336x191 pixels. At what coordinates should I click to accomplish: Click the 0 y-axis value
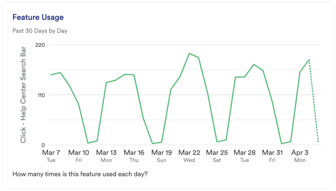(43, 145)
